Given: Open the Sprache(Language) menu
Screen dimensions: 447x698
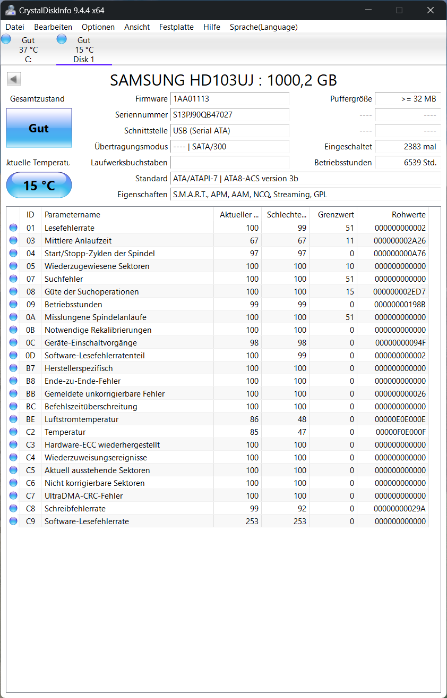Looking at the screenshot, I should pos(263,27).
